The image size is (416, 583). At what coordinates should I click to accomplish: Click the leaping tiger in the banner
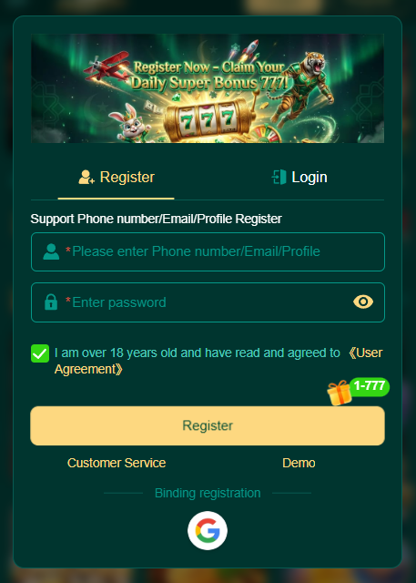click(x=302, y=87)
